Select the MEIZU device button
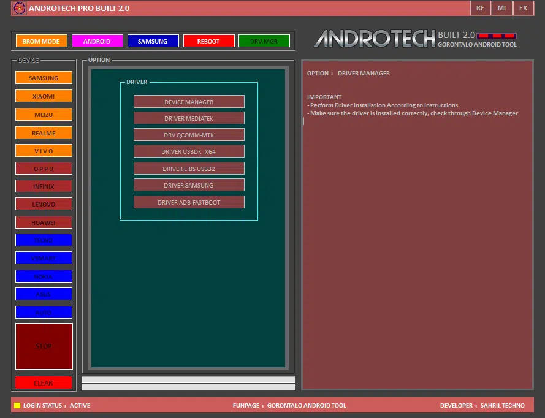The height and width of the screenshot is (418, 545). click(x=44, y=115)
